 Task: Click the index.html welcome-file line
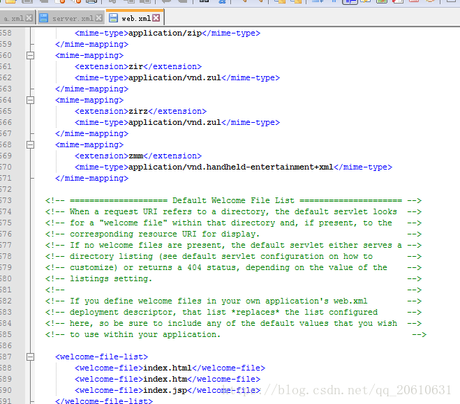tap(170, 368)
